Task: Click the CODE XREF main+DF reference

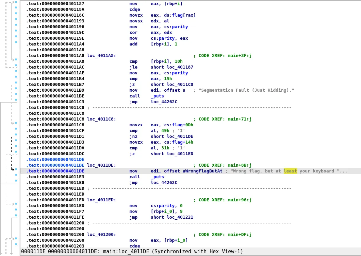Action: (225, 234)
